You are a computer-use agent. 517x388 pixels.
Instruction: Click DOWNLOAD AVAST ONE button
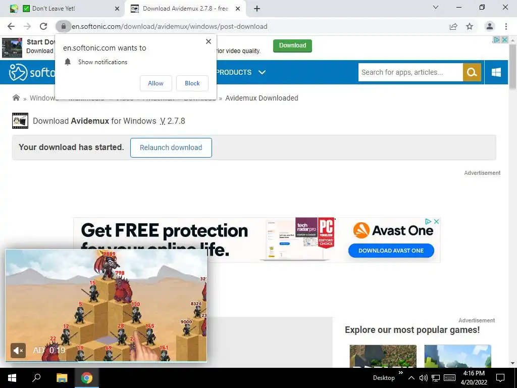point(391,251)
